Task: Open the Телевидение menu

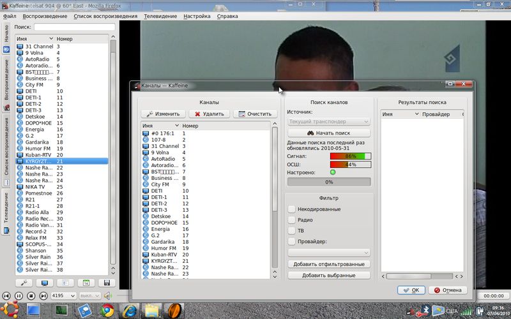Action: tap(160, 16)
